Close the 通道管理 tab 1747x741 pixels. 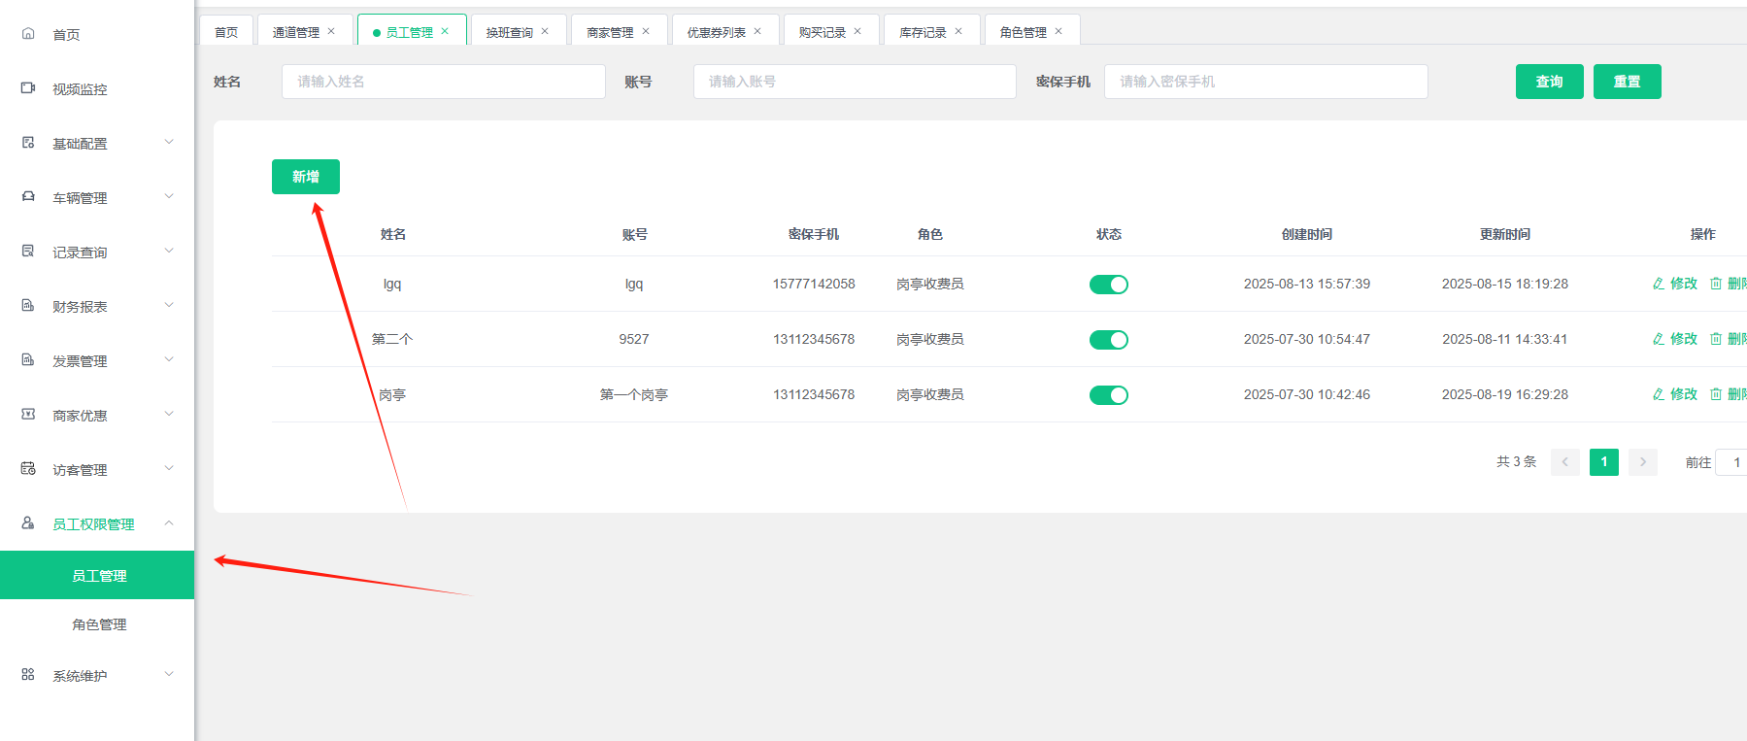click(x=331, y=31)
